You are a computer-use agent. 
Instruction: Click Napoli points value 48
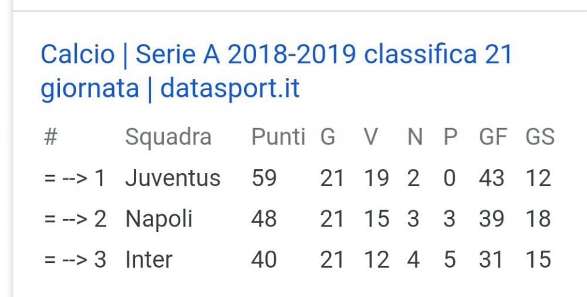pyautogui.click(x=264, y=219)
